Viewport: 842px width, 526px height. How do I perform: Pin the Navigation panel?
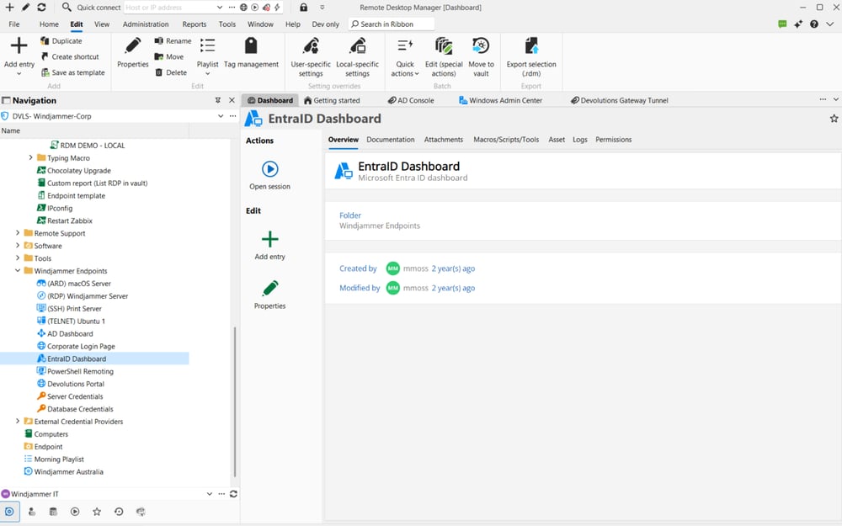click(x=216, y=100)
